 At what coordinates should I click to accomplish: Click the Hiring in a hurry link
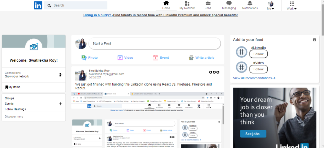[161, 15]
